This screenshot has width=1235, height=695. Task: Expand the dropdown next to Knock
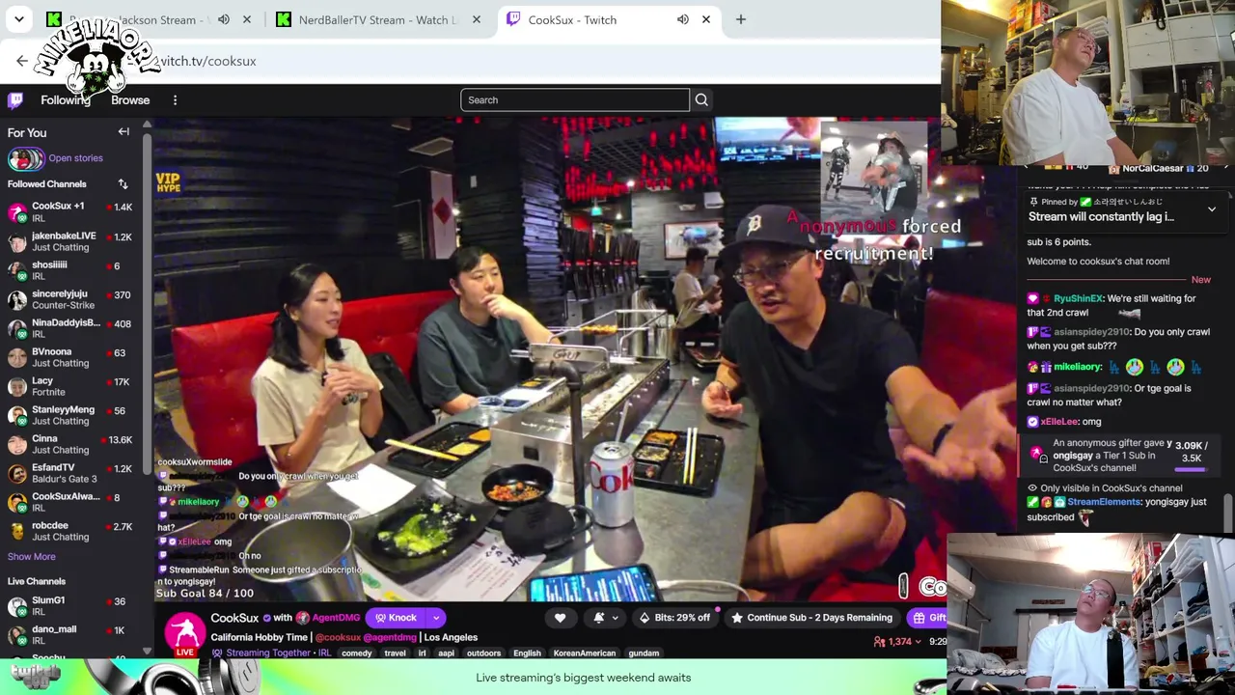pyautogui.click(x=436, y=618)
